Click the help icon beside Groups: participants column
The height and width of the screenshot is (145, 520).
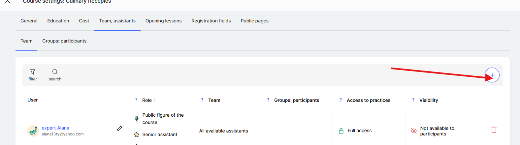coord(268,100)
